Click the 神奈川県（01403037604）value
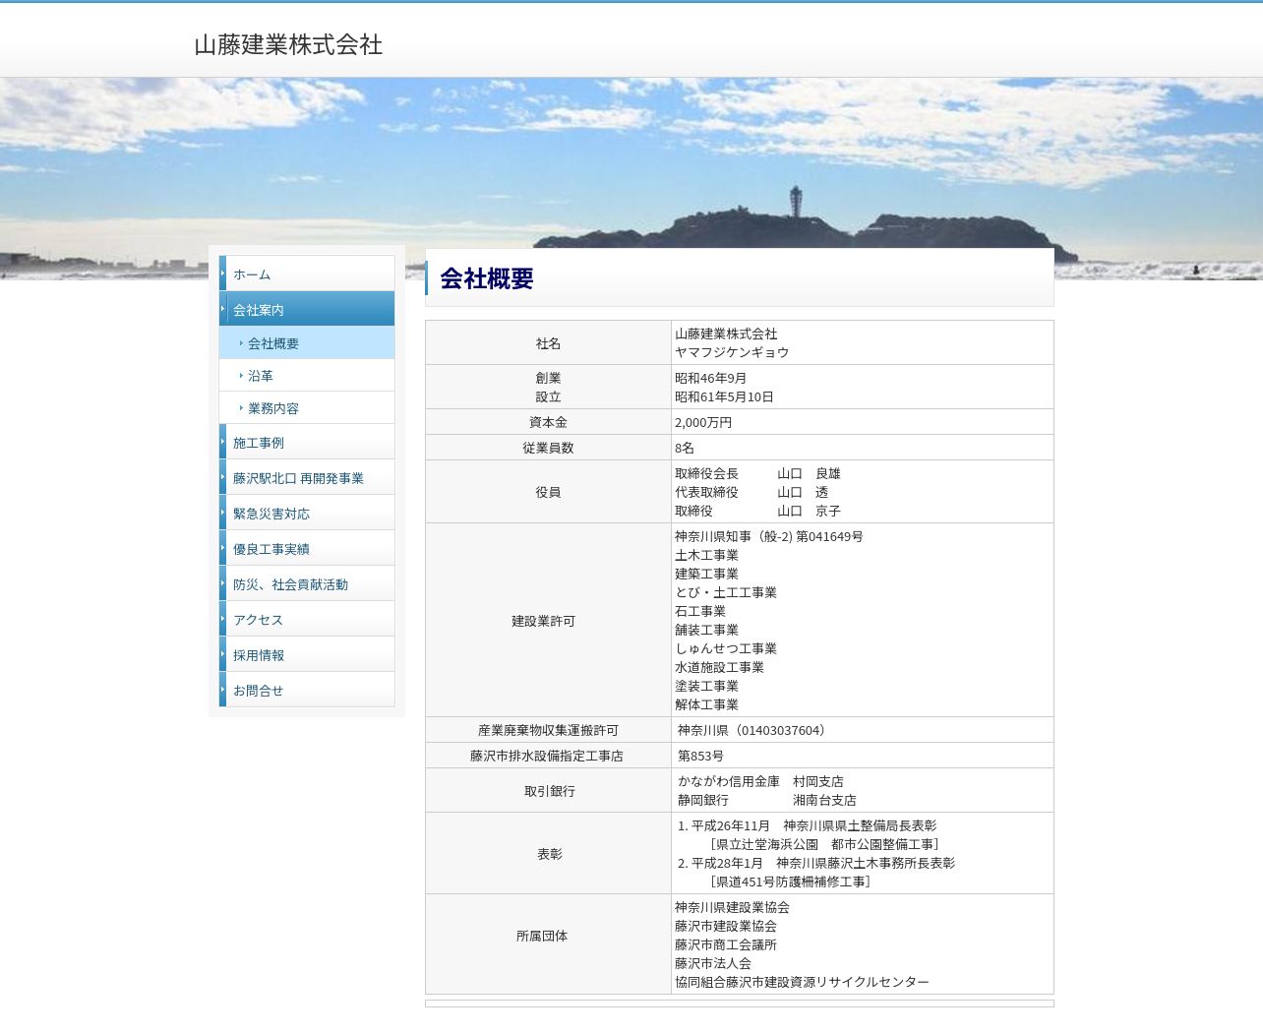Image resolution: width=1263 pixels, height=1034 pixels. (x=754, y=731)
